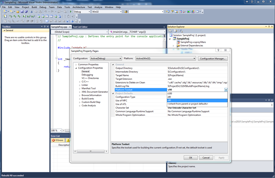Click the Add New Item toolbar icon
275x178 pixels.
click(12, 12)
